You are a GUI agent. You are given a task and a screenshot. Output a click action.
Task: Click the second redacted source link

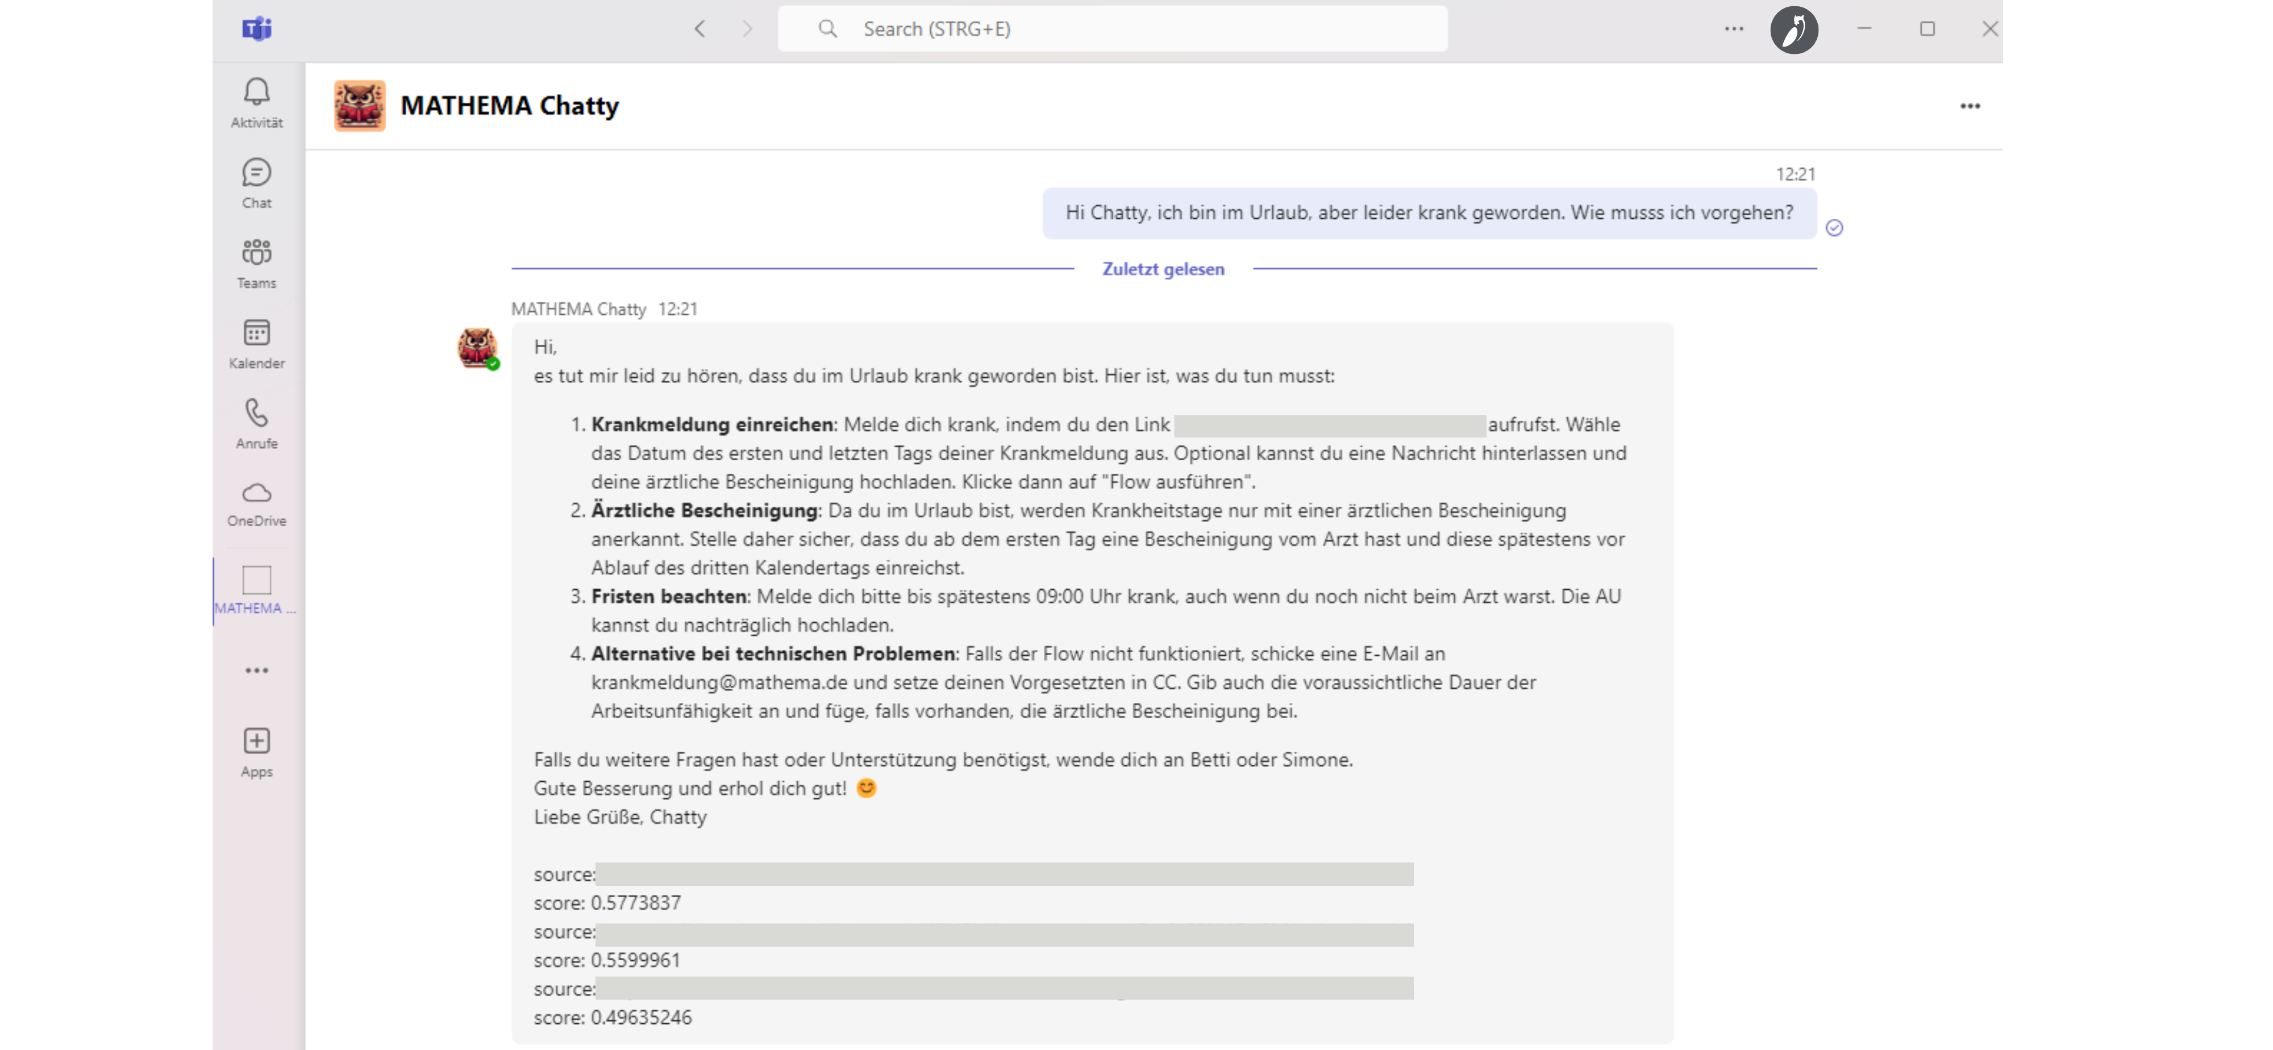coord(1004,935)
